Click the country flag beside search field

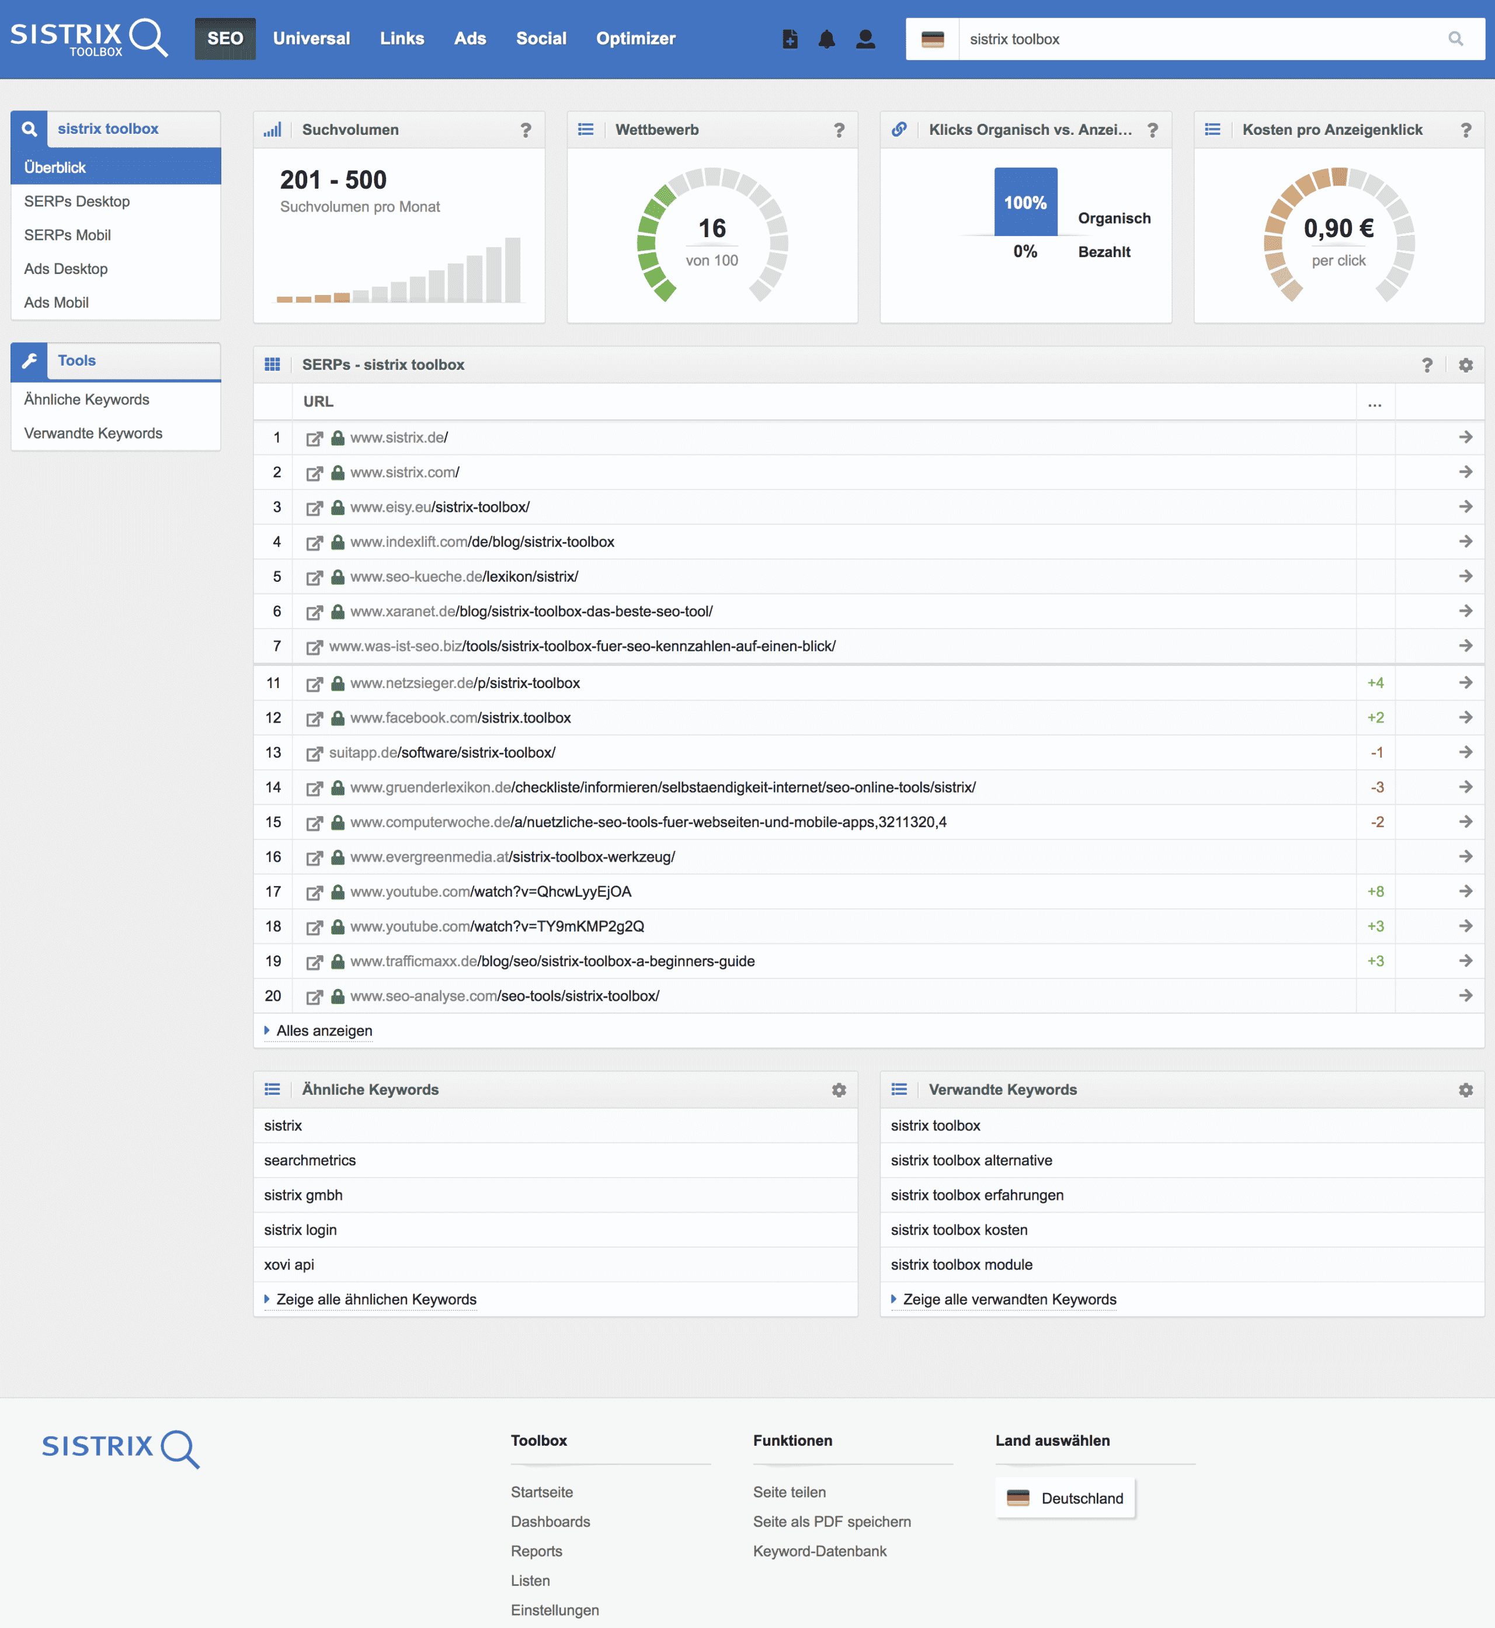pyautogui.click(x=932, y=39)
